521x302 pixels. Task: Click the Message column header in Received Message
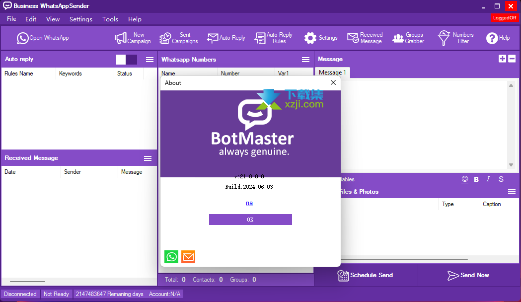click(137, 172)
